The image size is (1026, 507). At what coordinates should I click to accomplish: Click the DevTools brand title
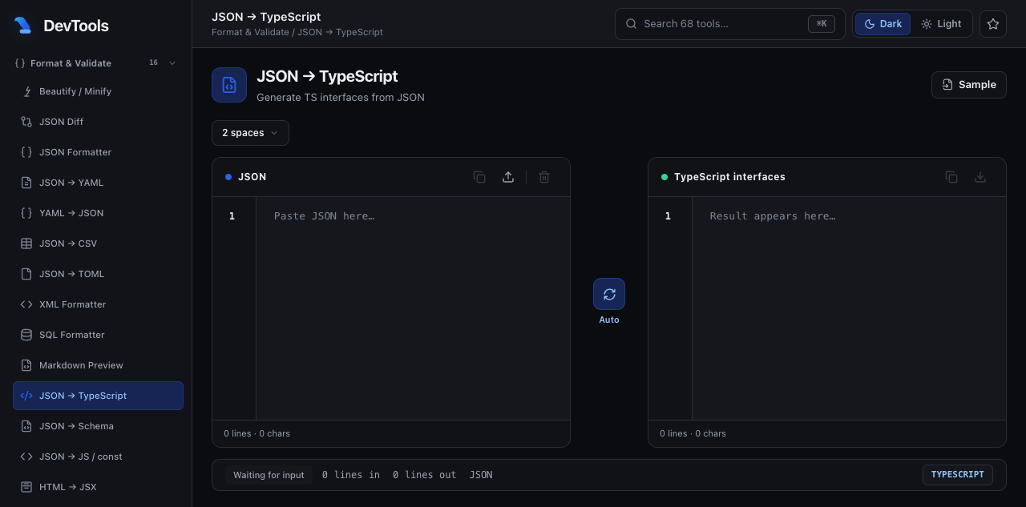coord(76,26)
